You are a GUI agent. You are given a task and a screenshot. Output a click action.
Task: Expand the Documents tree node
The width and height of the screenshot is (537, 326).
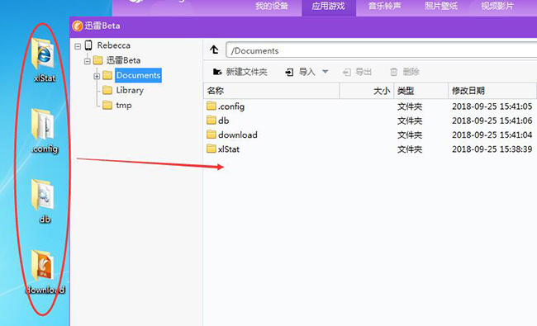(x=97, y=76)
